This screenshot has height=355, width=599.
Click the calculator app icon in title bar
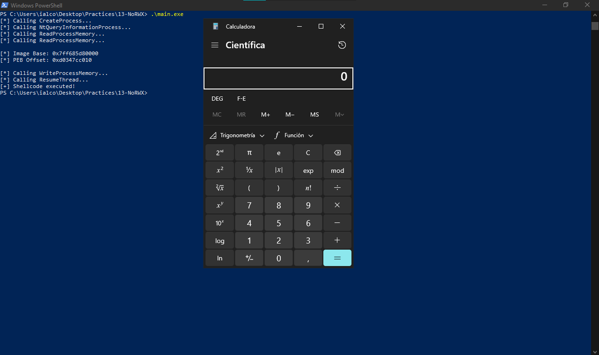click(x=215, y=27)
